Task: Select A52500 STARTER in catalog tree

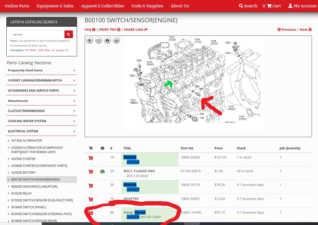Action: pos(23,159)
